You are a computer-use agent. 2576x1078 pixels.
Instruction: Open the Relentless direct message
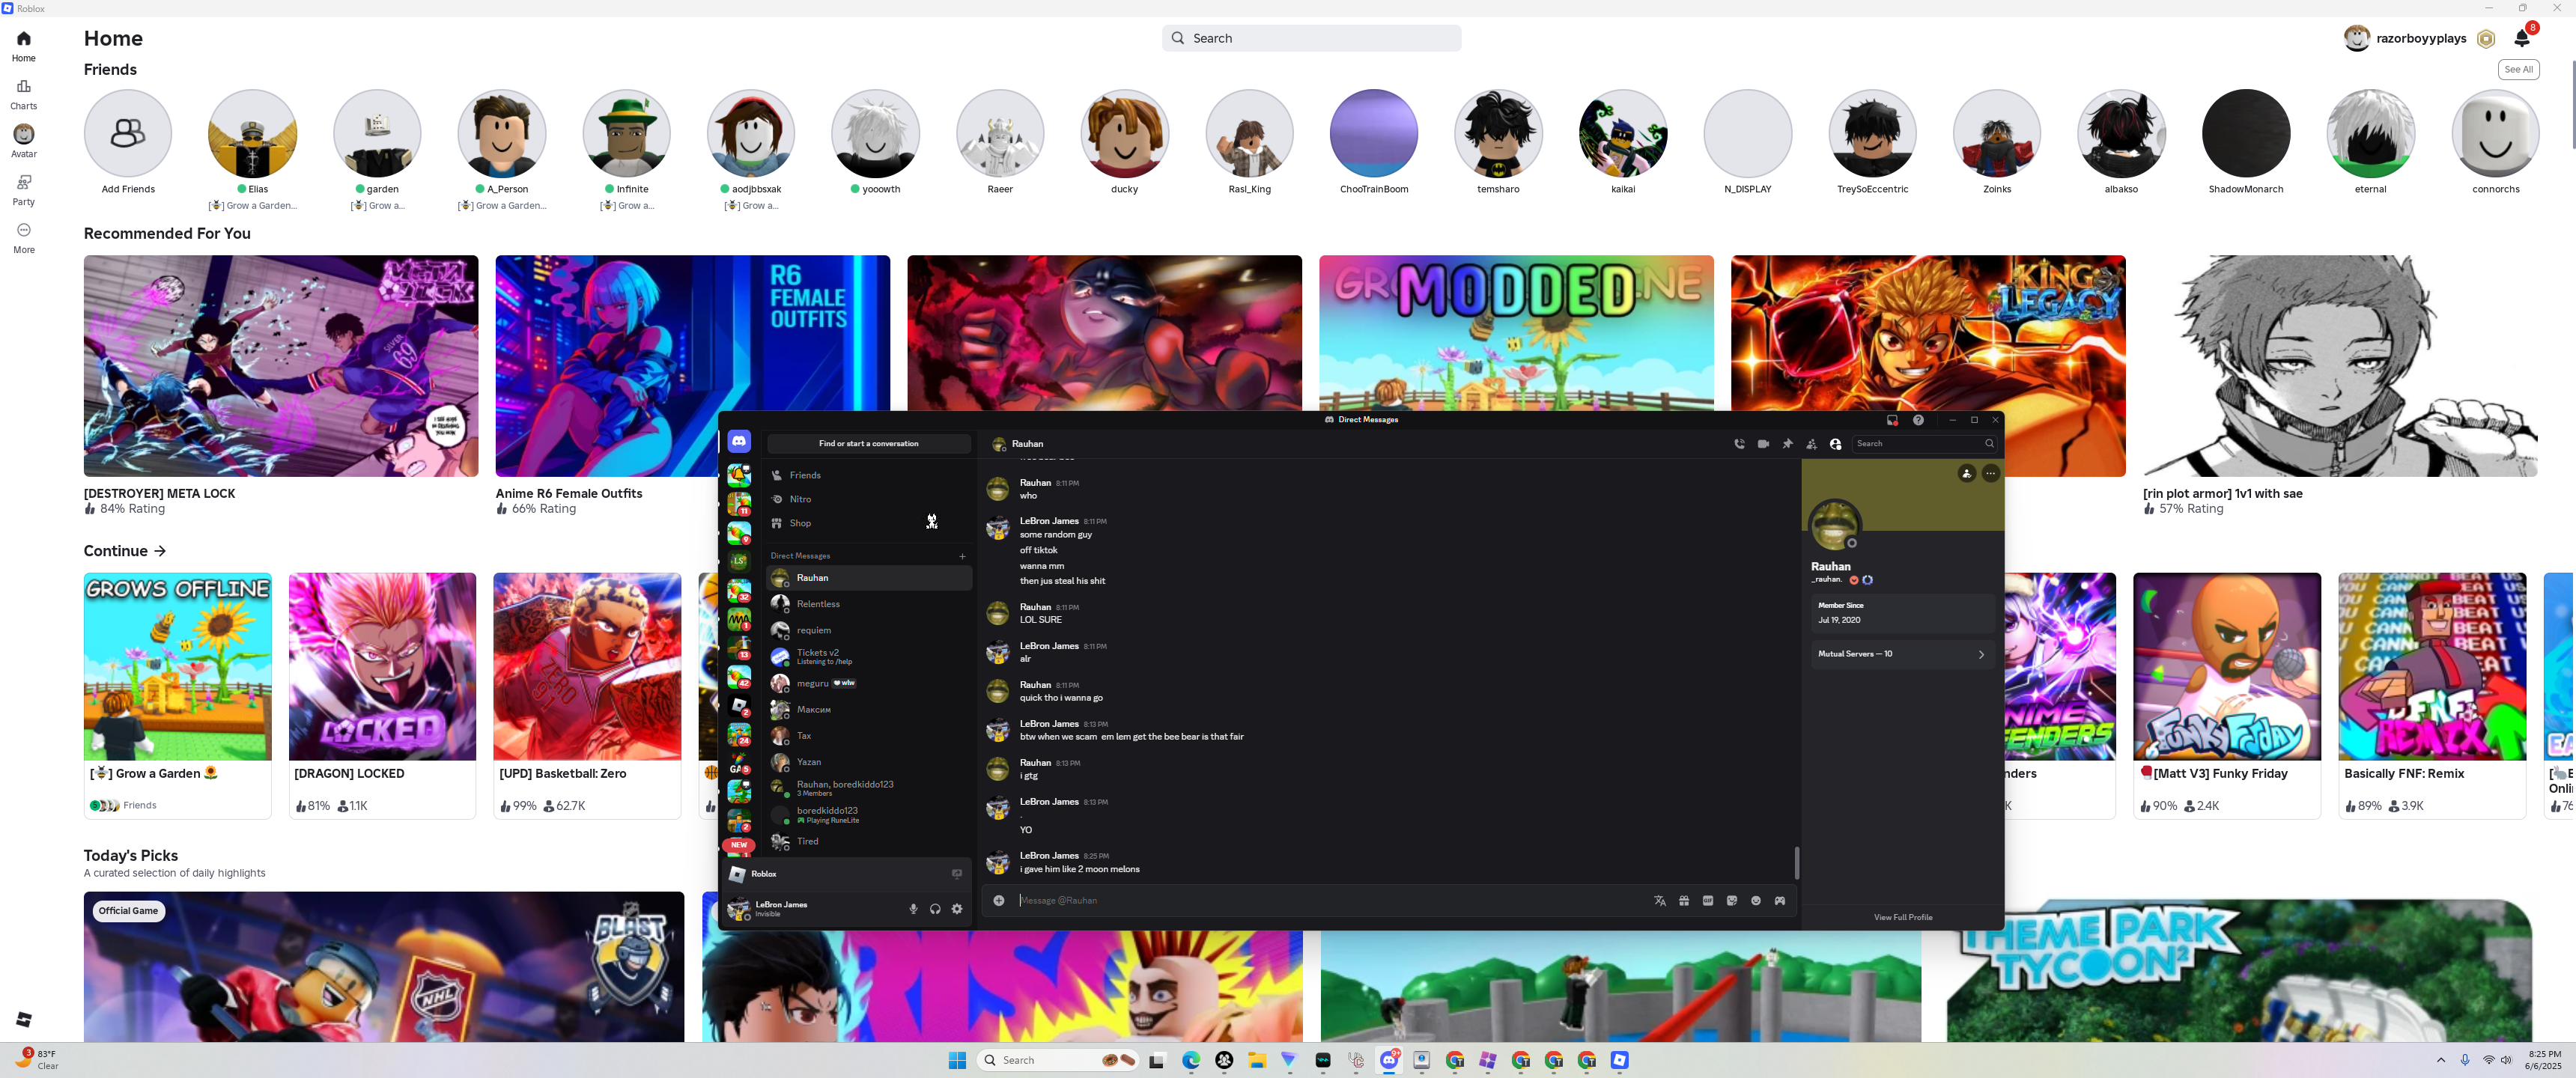pyautogui.click(x=868, y=604)
